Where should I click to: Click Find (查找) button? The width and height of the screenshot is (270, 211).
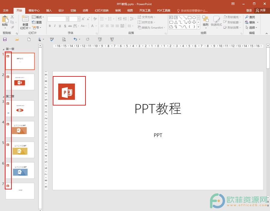click(250, 17)
